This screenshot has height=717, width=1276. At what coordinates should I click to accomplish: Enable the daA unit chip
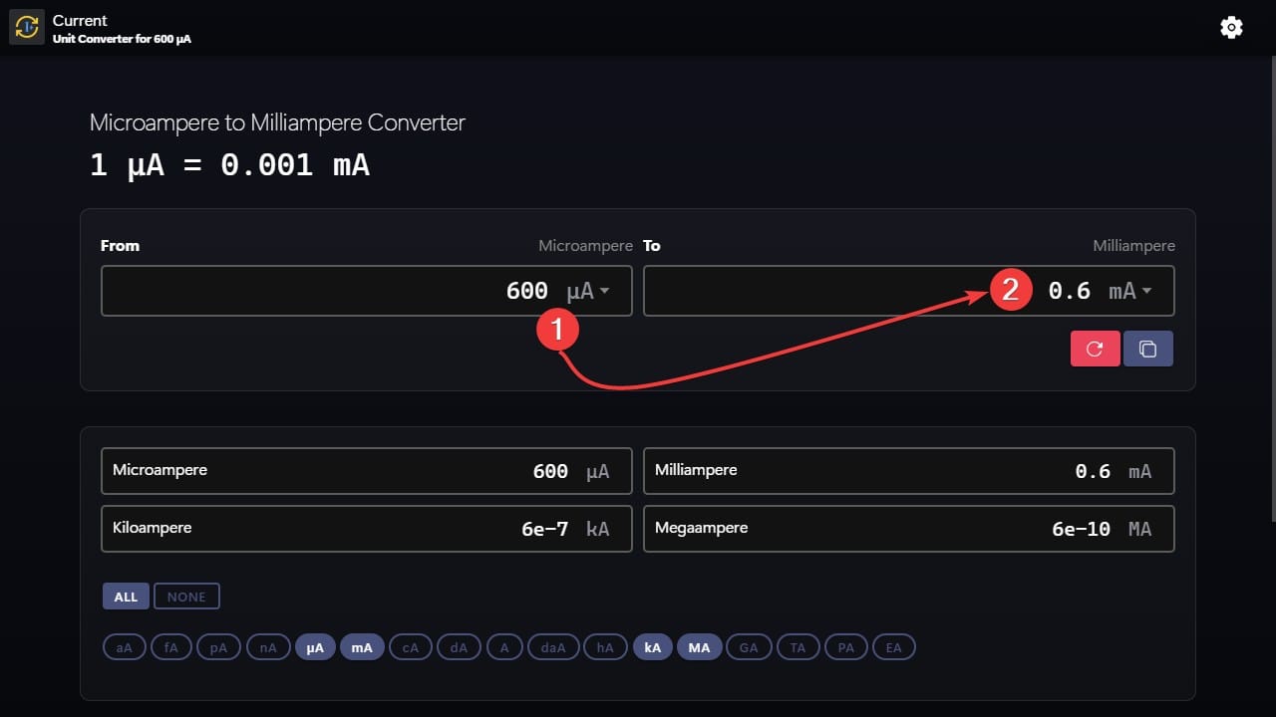553,646
